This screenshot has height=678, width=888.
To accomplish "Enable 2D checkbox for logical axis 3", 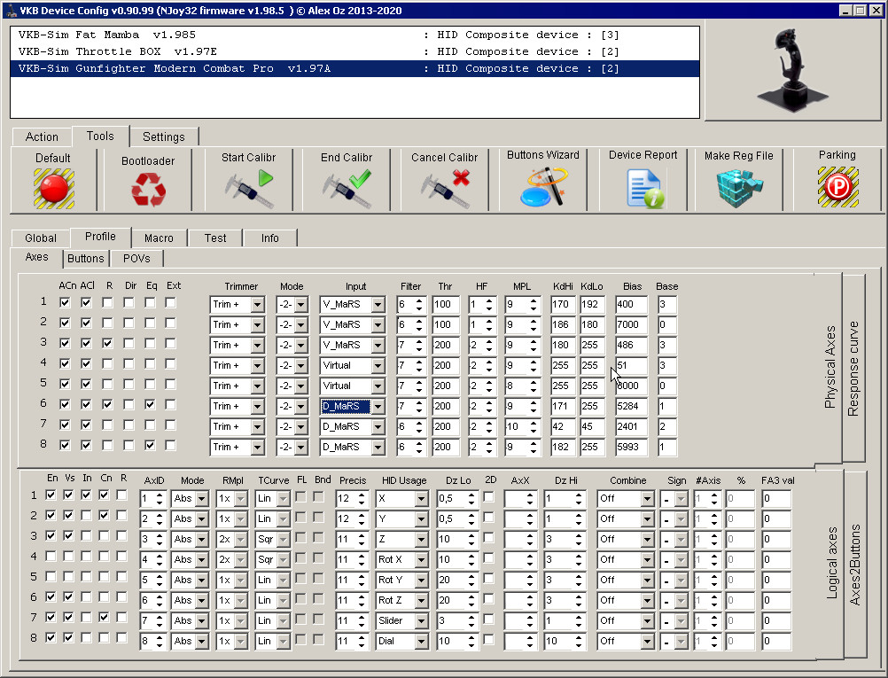I will 488,538.
